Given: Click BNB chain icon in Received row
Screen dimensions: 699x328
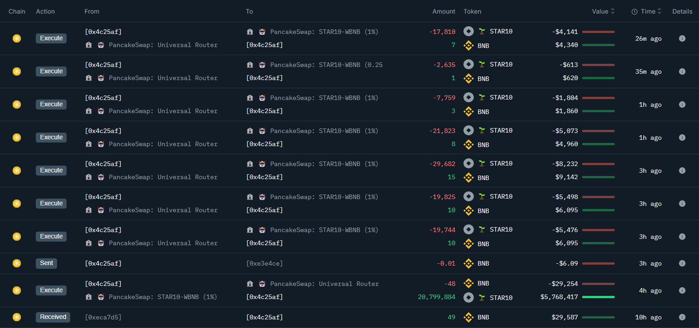Looking at the screenshot, I should [17, 317].
